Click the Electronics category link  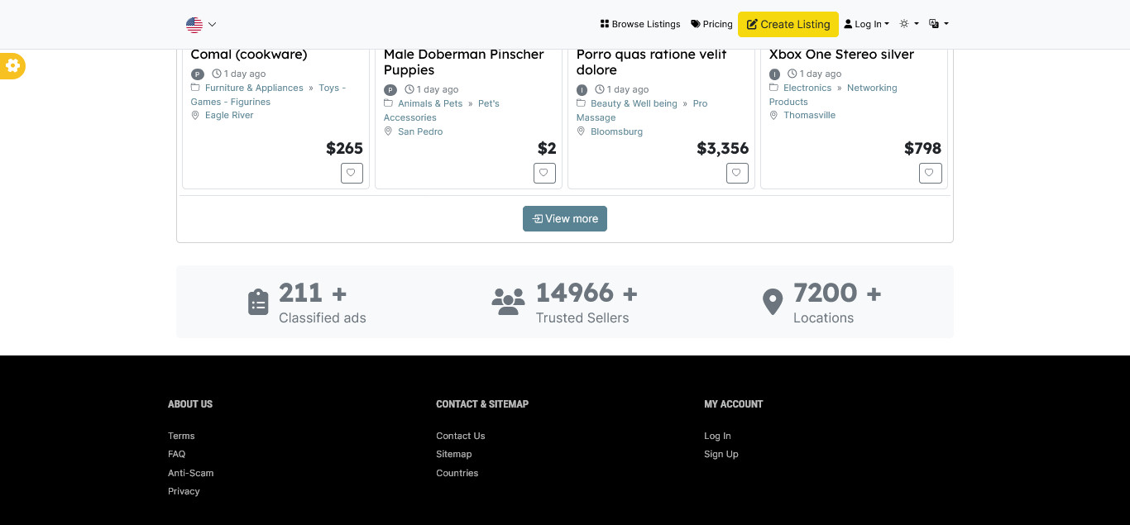807,88
